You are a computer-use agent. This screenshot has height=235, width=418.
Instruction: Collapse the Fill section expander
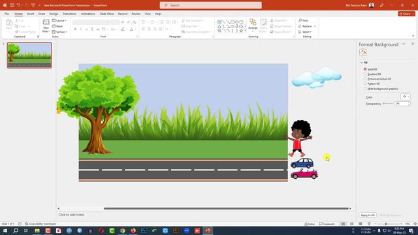[x=361, y=63]
